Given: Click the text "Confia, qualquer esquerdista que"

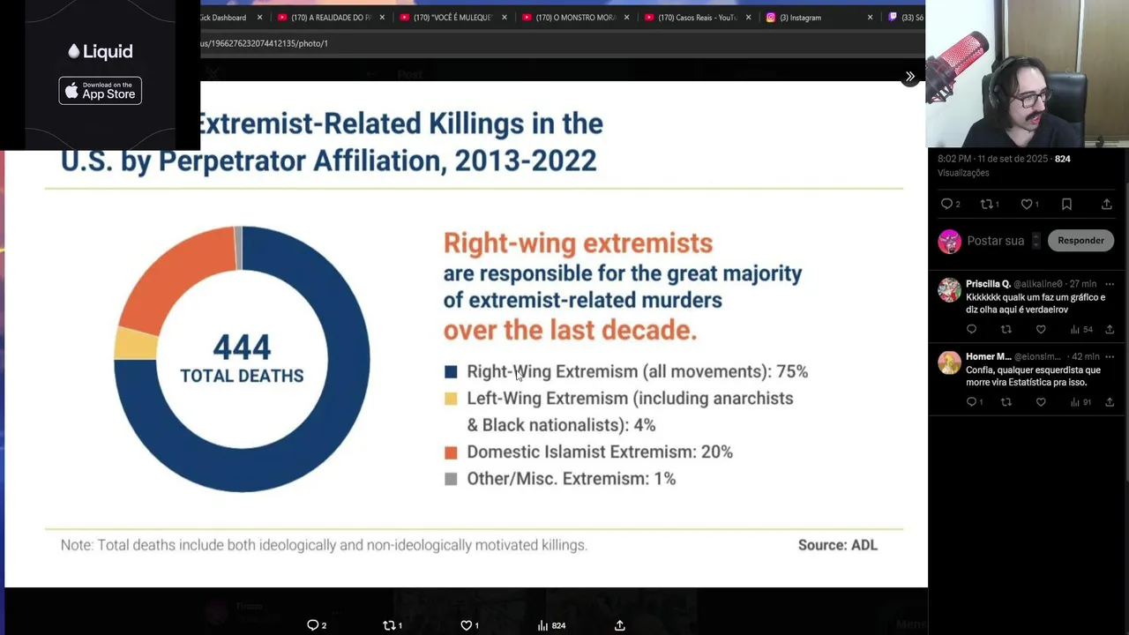Looking at the screenshot, I should click(x=1033, y=370).
